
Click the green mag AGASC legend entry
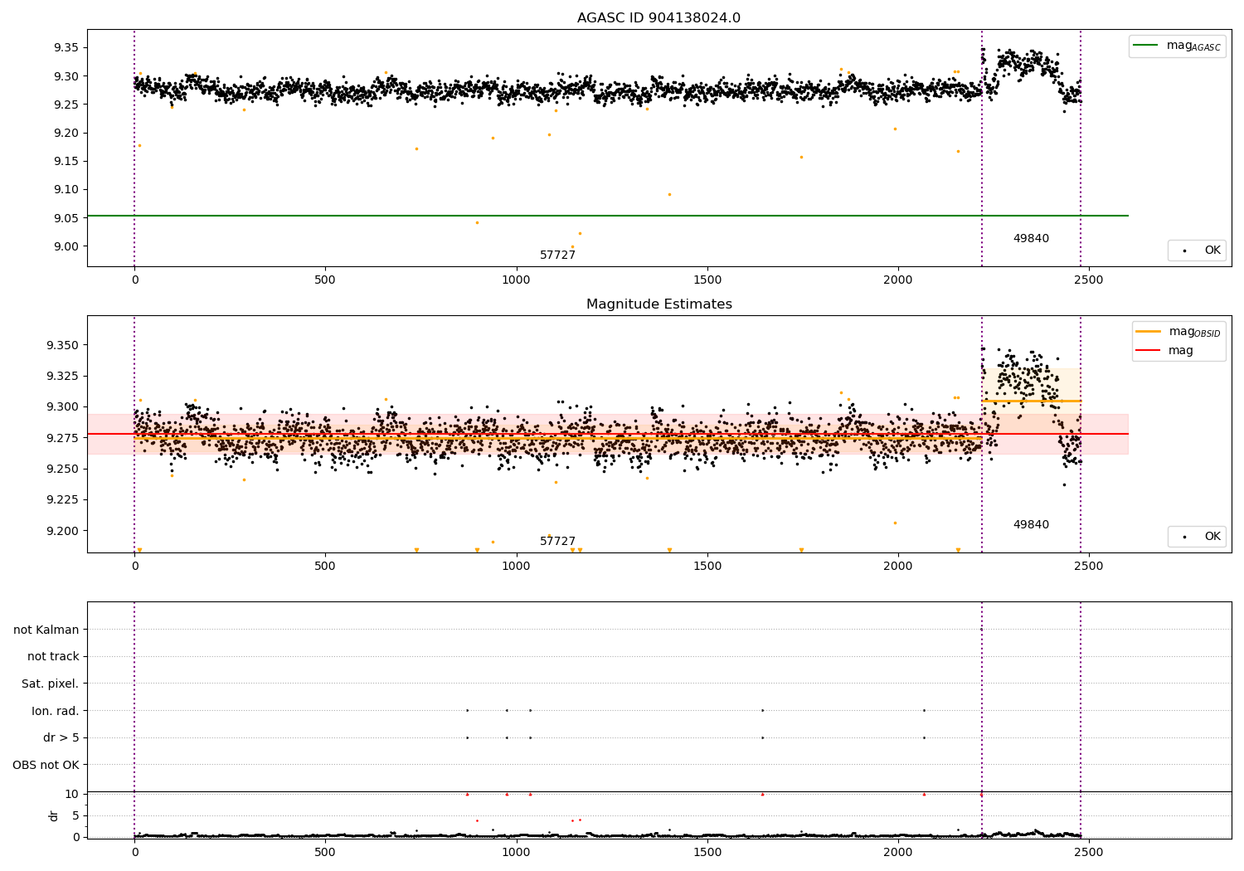click(x=1177, y=46)
